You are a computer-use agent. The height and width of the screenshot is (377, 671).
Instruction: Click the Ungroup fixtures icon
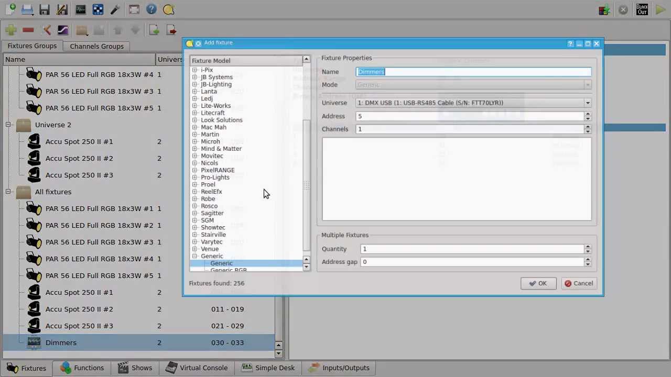[x=99, y=30]
